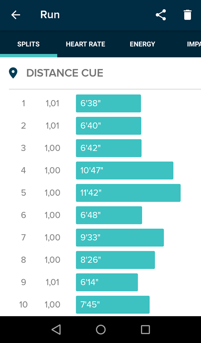Tap the 10'47" split bar
This screenshot has width=201, height=343.
coord(125,170)
